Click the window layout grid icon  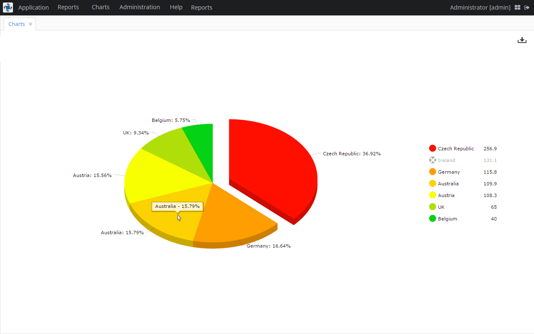pyautogui.click(x=518, y=8)
